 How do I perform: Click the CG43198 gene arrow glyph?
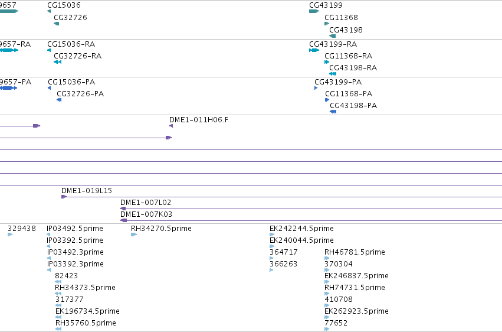[x=333, y=36]
